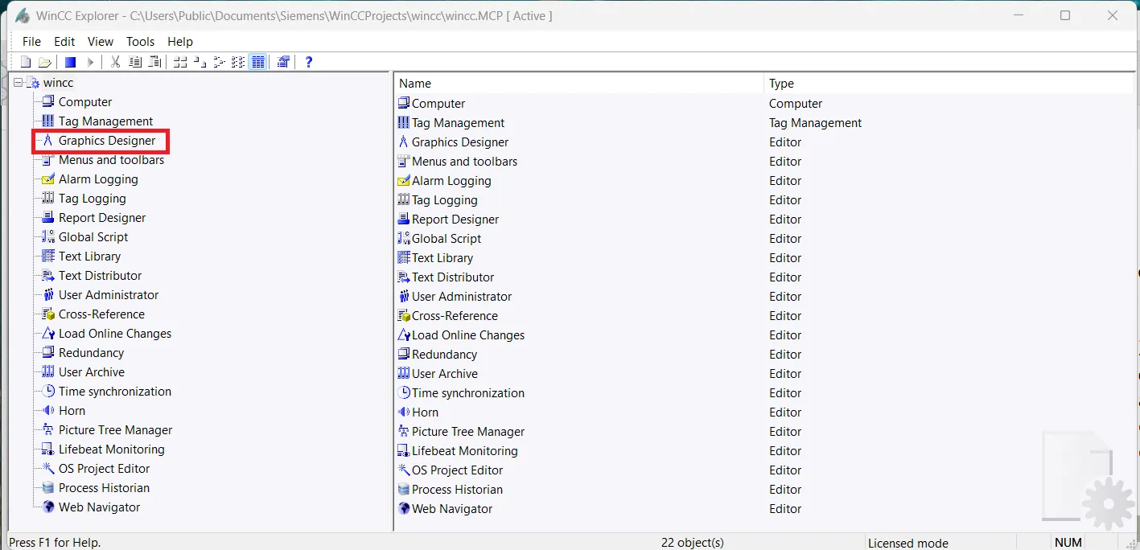Click Alarm Logging envelope icon in Name list

pos(404,180)
